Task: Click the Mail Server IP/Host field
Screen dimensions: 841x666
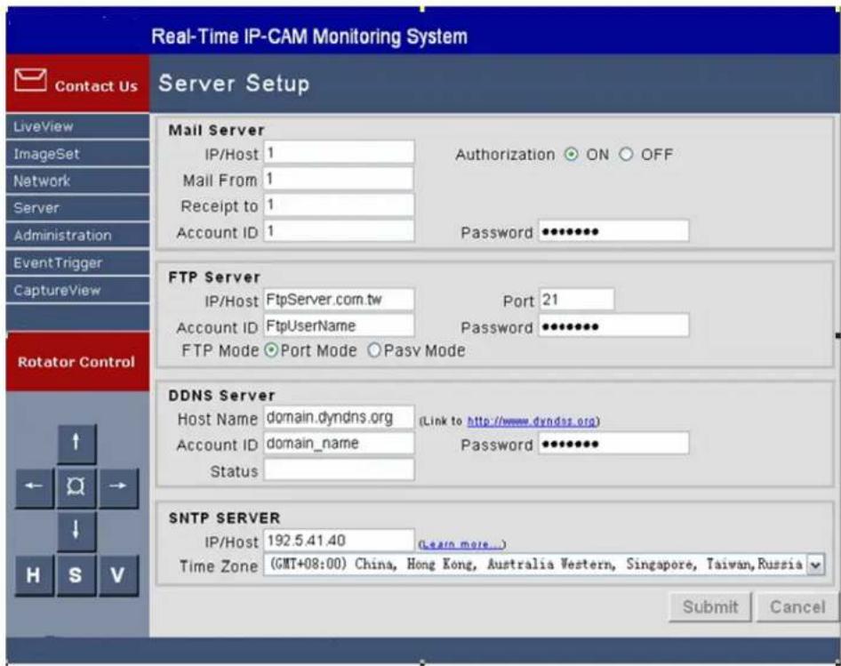Action: [x=339, y=152]
